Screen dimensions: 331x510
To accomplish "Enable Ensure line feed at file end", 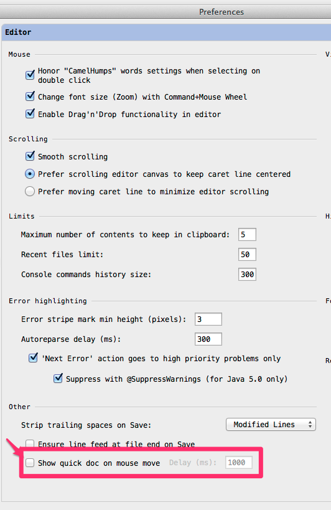I will (x=30, y=443).
